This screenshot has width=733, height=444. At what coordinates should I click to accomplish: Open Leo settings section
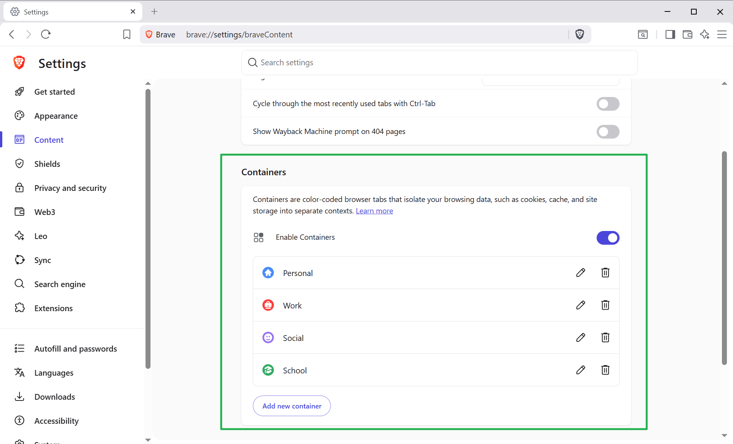[41, 236]
